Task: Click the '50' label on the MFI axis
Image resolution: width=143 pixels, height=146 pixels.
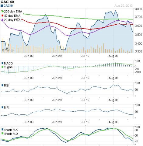Action: (x=136, y=112)
